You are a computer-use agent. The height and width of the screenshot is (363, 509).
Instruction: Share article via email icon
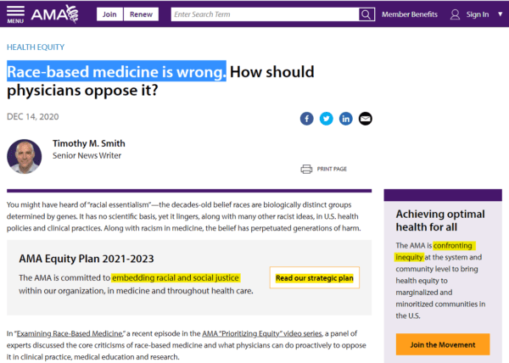pyautogui.click(x=365, y=119)
